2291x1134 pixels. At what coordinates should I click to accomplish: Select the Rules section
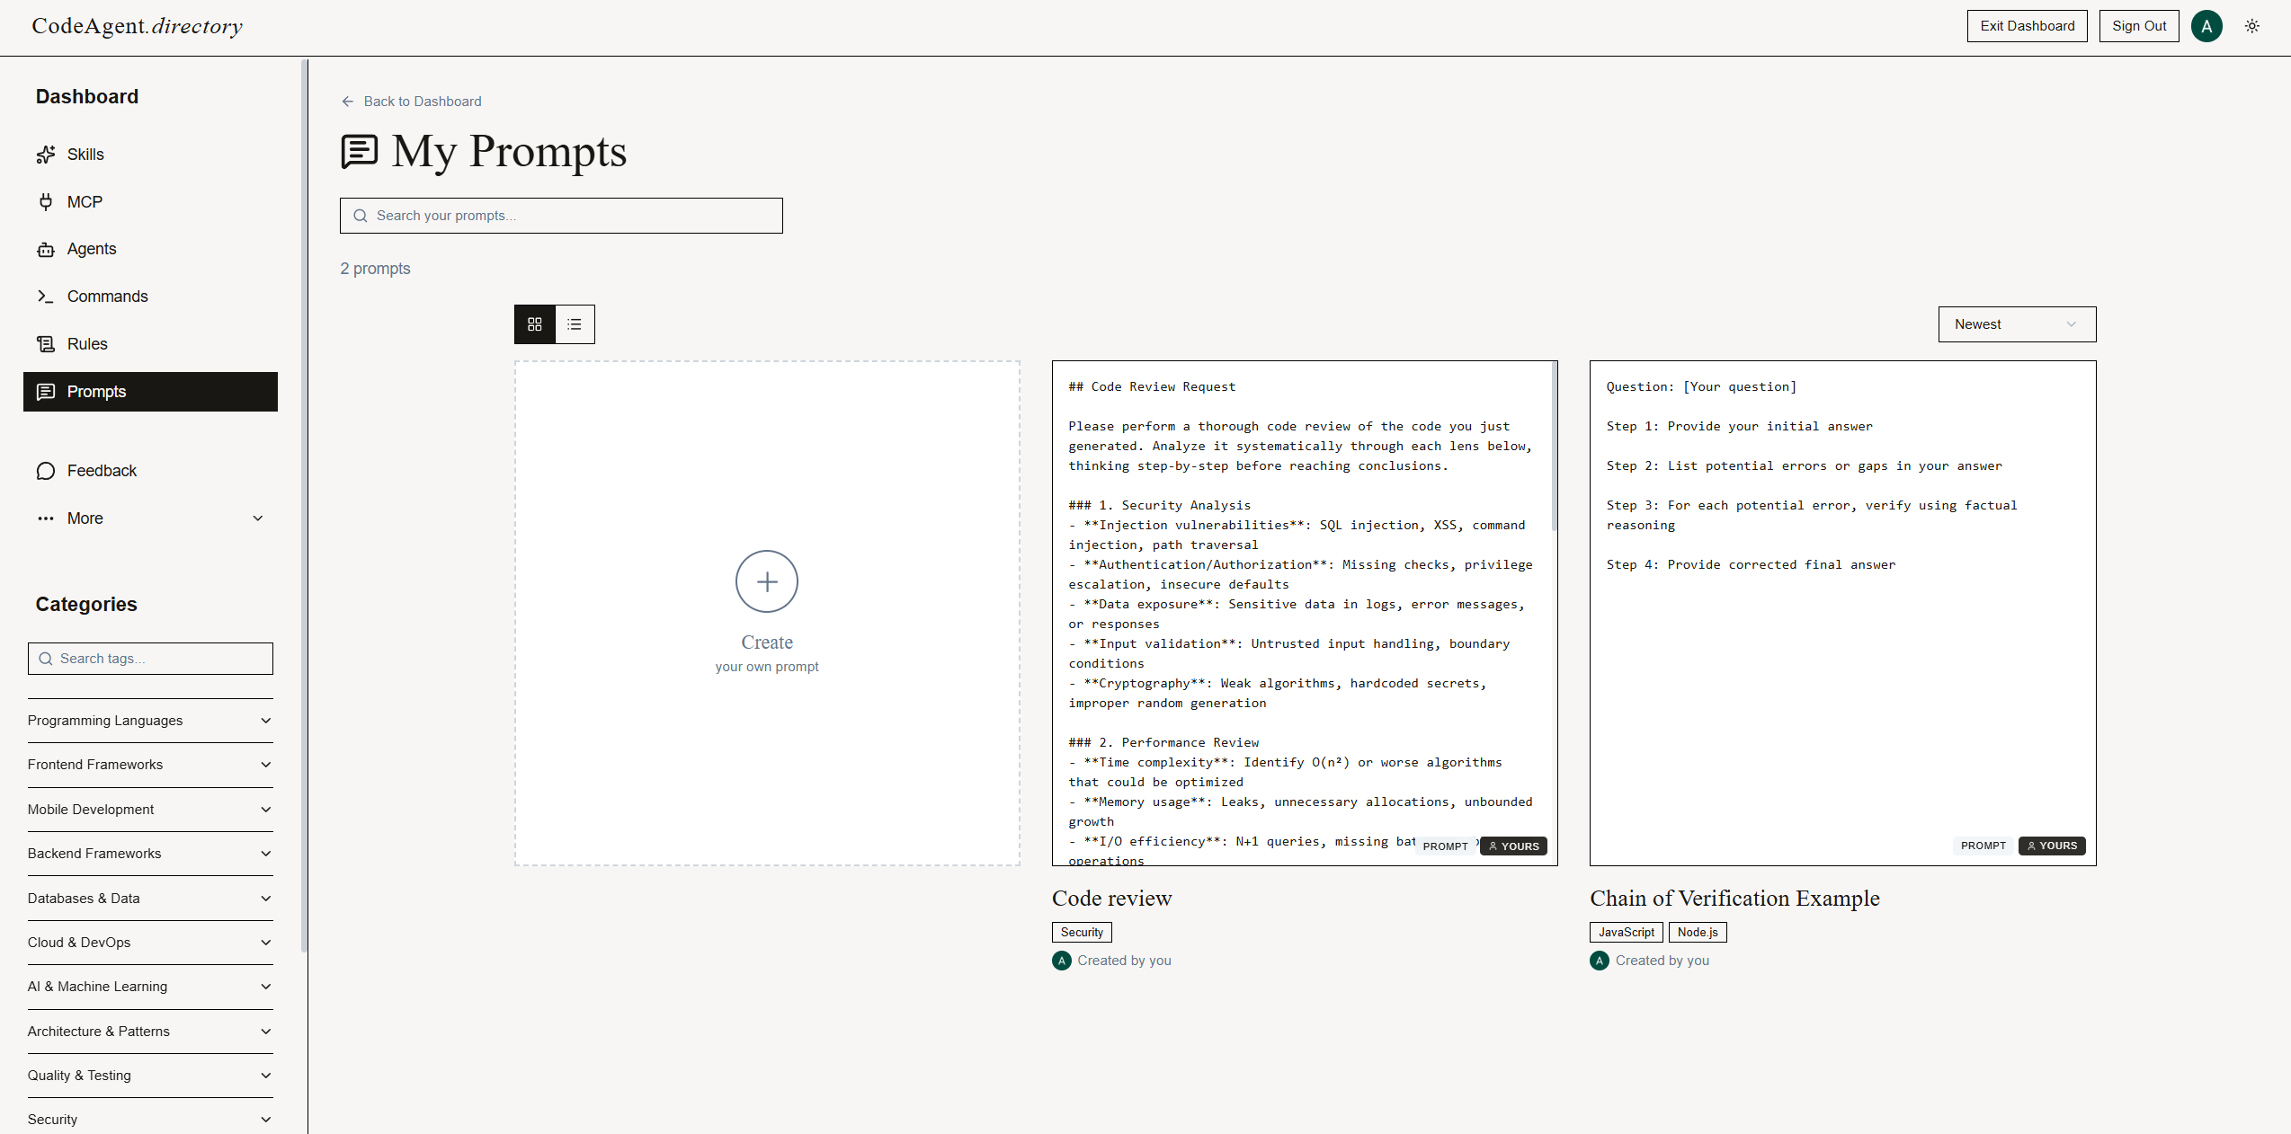pos(87,343)
